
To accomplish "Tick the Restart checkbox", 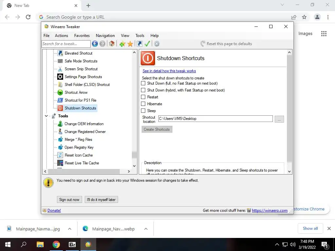I will [x=143, y=97].
